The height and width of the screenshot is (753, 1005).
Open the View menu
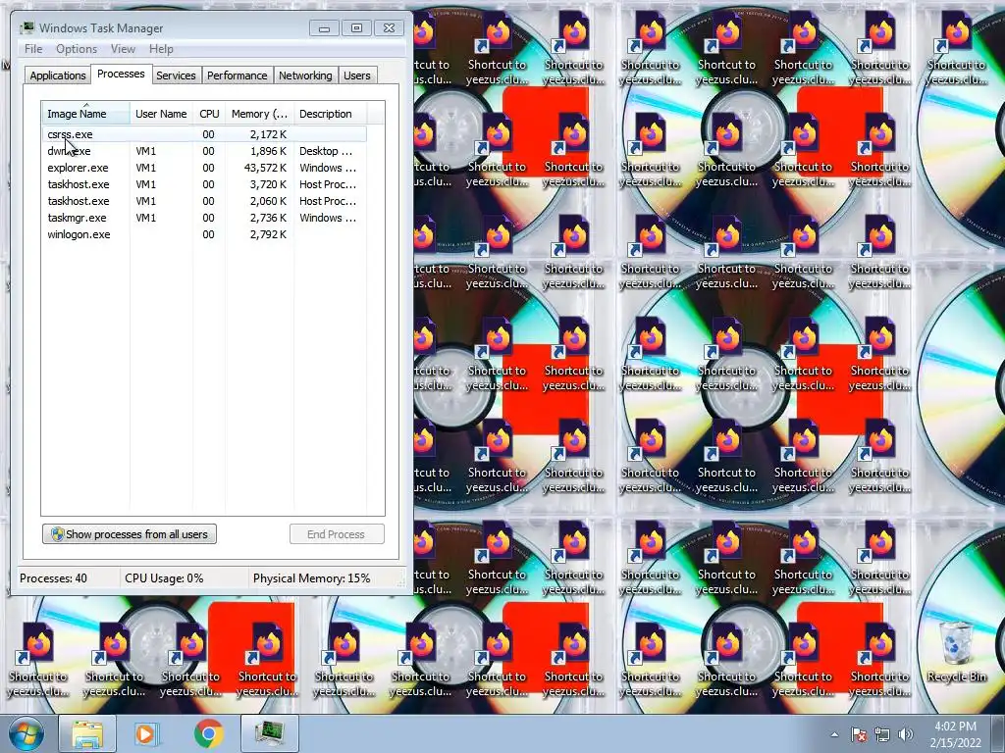pos(123,49)
